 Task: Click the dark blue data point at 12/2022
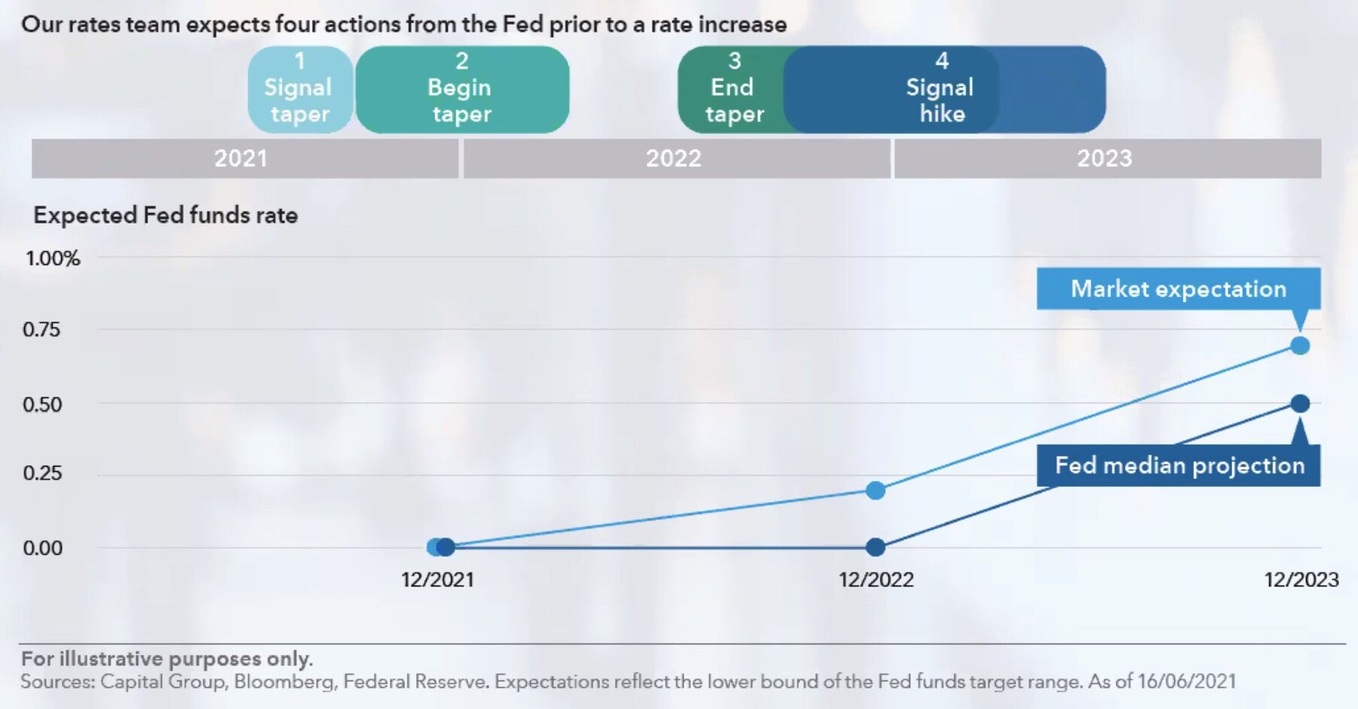click(x=875, y=547)
